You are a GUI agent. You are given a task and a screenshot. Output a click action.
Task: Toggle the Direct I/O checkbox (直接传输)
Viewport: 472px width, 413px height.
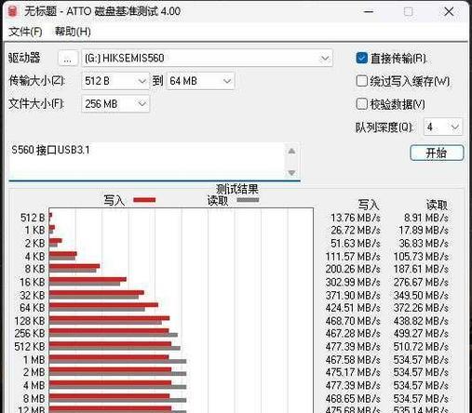coord(362,58)
